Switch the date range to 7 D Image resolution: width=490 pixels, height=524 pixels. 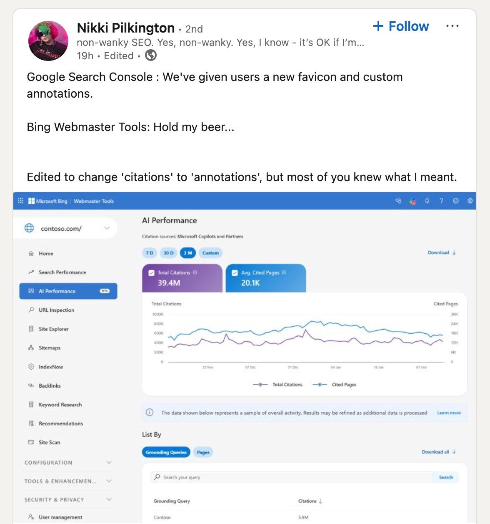150,253
